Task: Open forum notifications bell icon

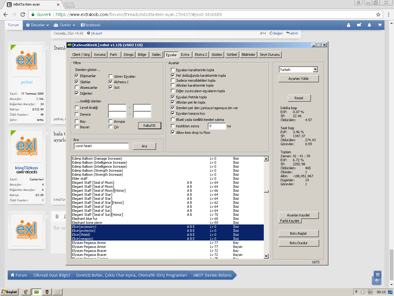Action: tap(369, 25)
